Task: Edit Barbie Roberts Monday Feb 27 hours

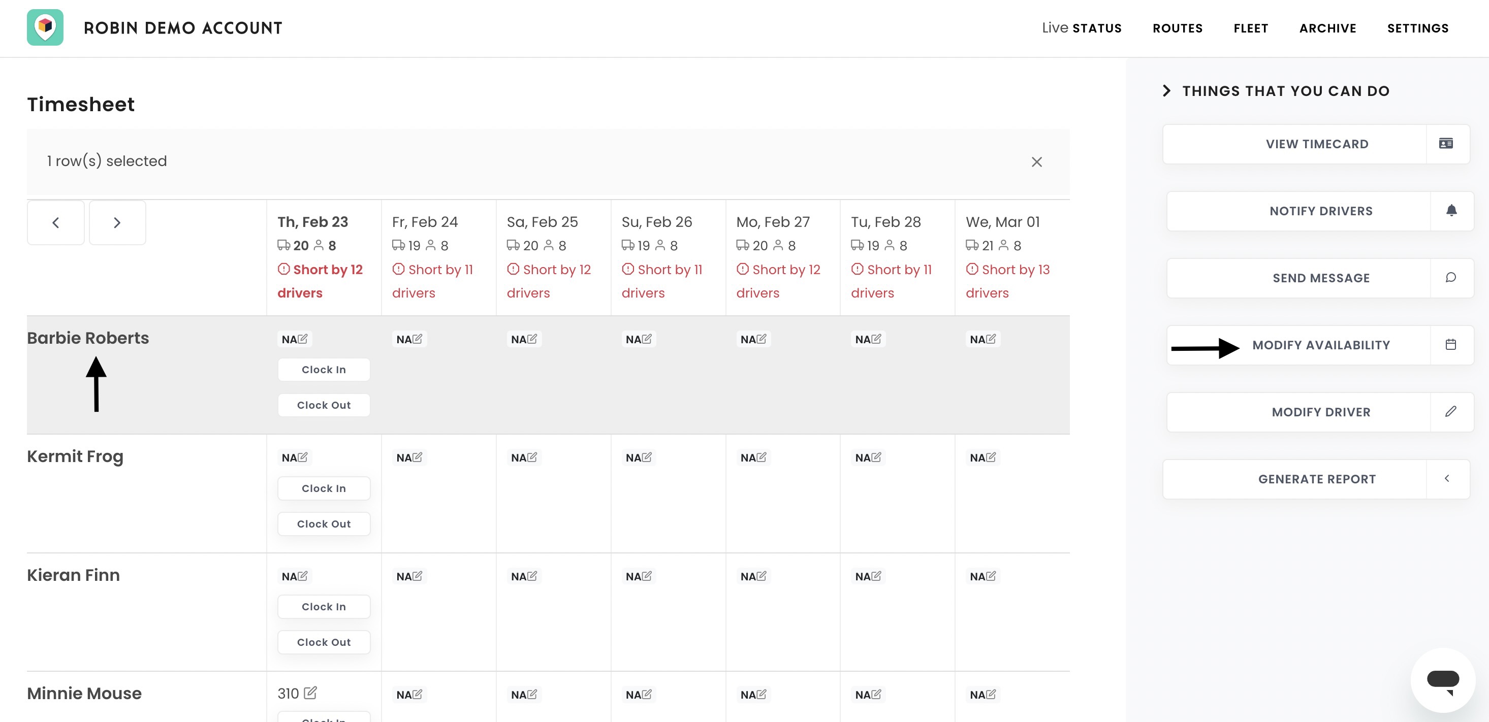Action: (761, 339)
